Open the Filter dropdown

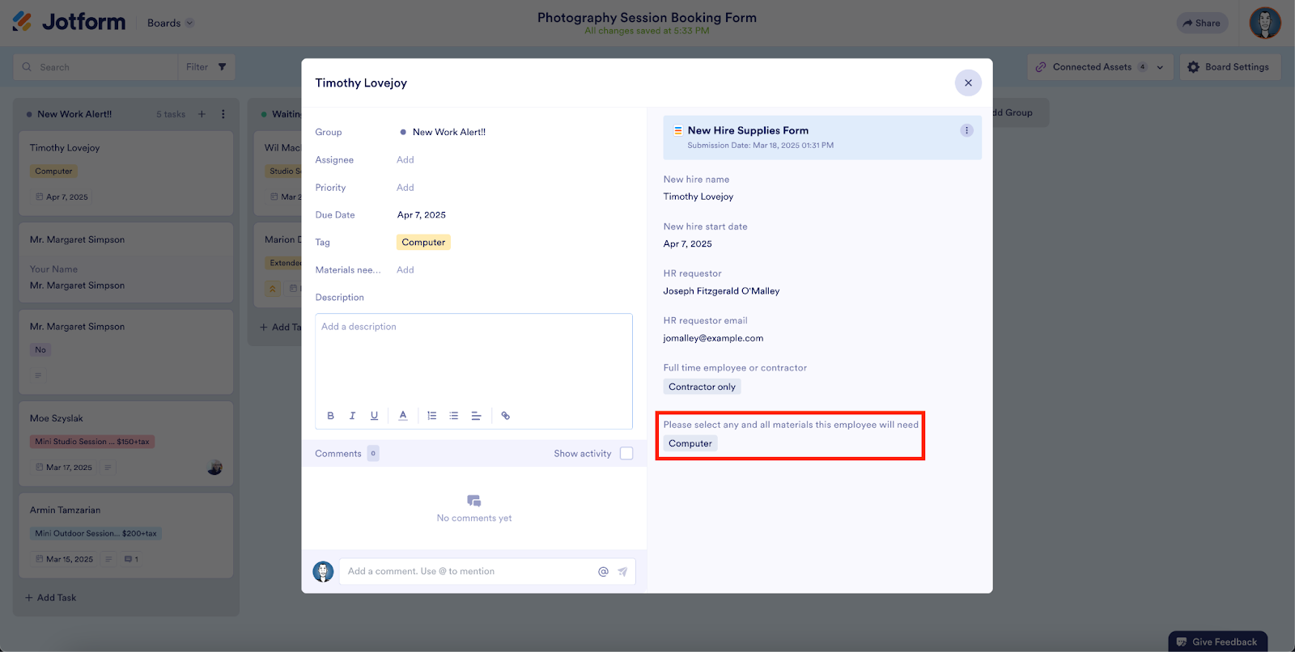(x=206, y=67)
